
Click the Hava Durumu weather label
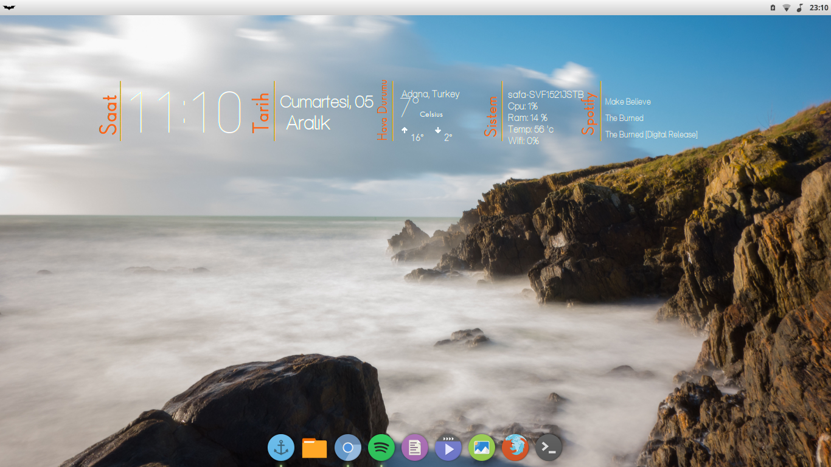click(382, 110)
